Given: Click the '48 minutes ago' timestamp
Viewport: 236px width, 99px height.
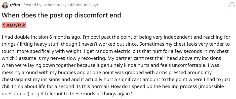Looking at the screenshot, I should [x=84, y=5].
